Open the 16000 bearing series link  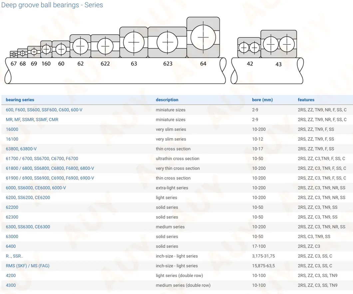[12, 129]
